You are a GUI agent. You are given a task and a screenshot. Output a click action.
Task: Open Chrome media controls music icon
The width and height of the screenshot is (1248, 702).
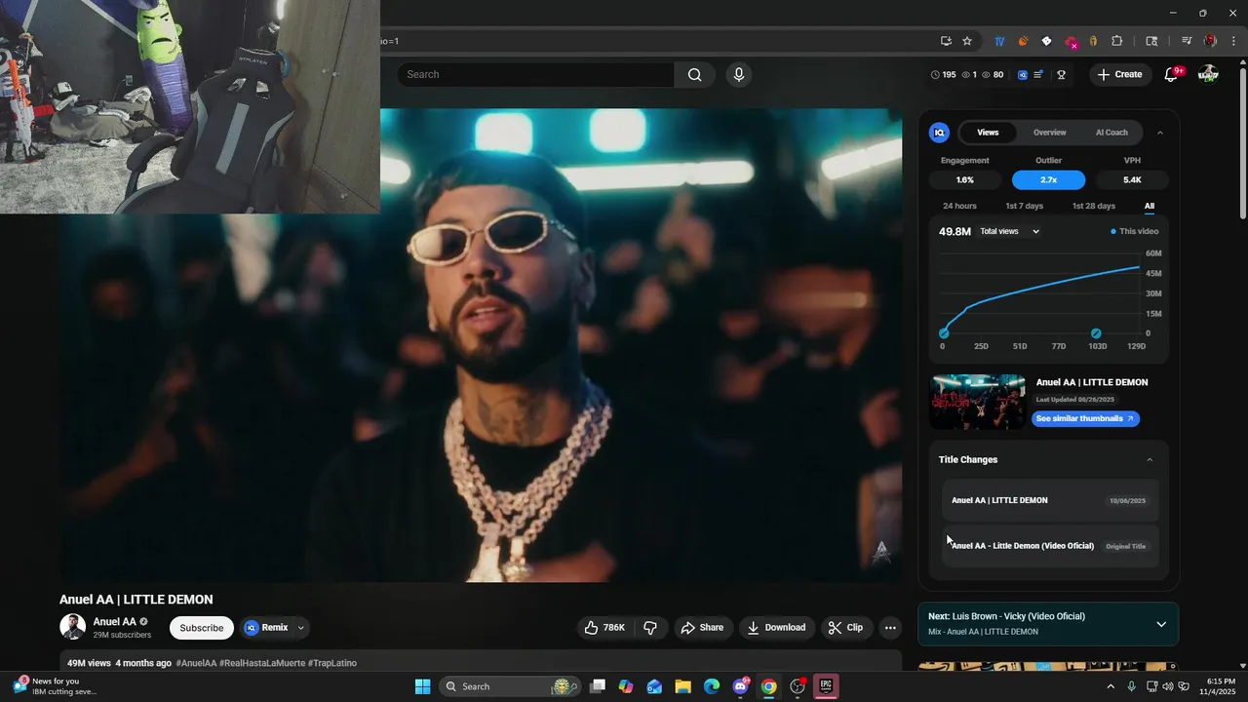pyautogui.click(x=1187, y=41)
